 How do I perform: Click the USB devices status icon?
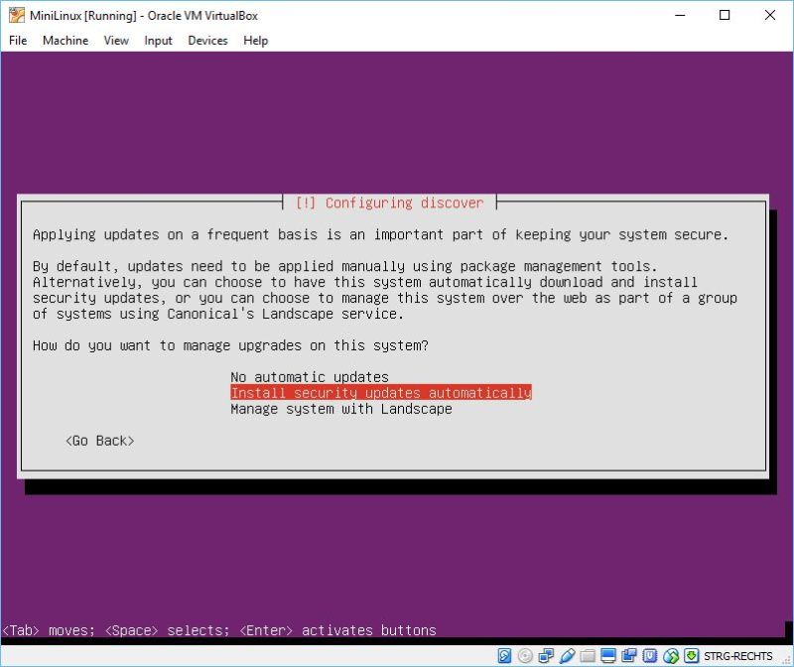click(x=567, y=656)
